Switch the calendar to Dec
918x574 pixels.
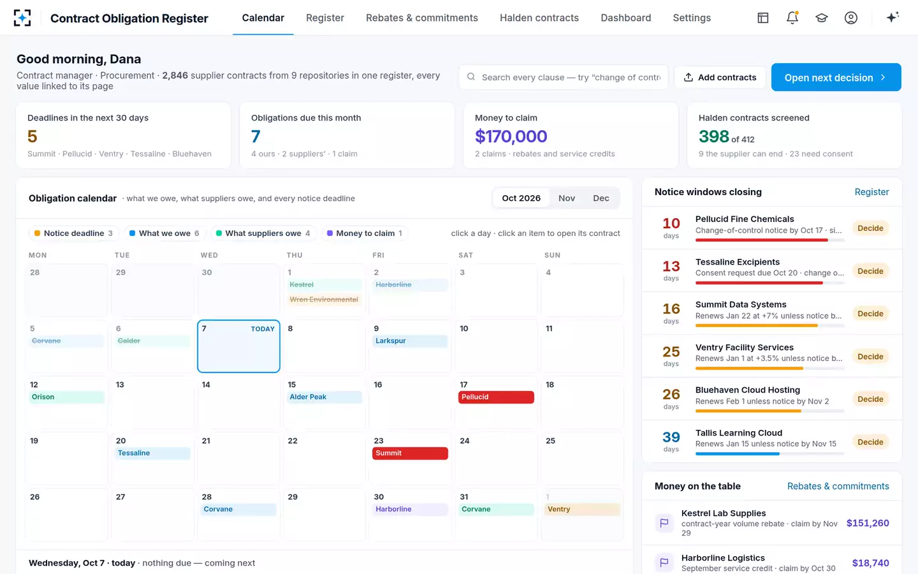(x=601, y=198)
